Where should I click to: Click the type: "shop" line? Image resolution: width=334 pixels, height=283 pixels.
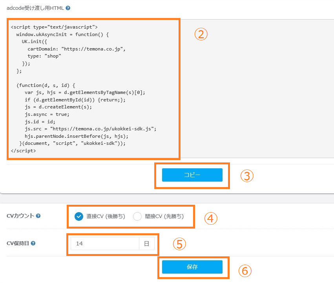(44, 56)
